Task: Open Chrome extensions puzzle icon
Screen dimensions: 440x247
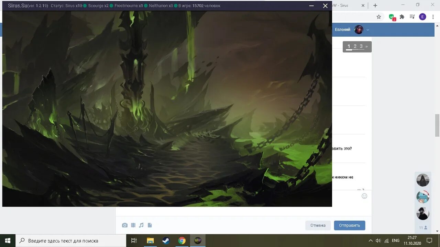Action: [x=402, y=17]
